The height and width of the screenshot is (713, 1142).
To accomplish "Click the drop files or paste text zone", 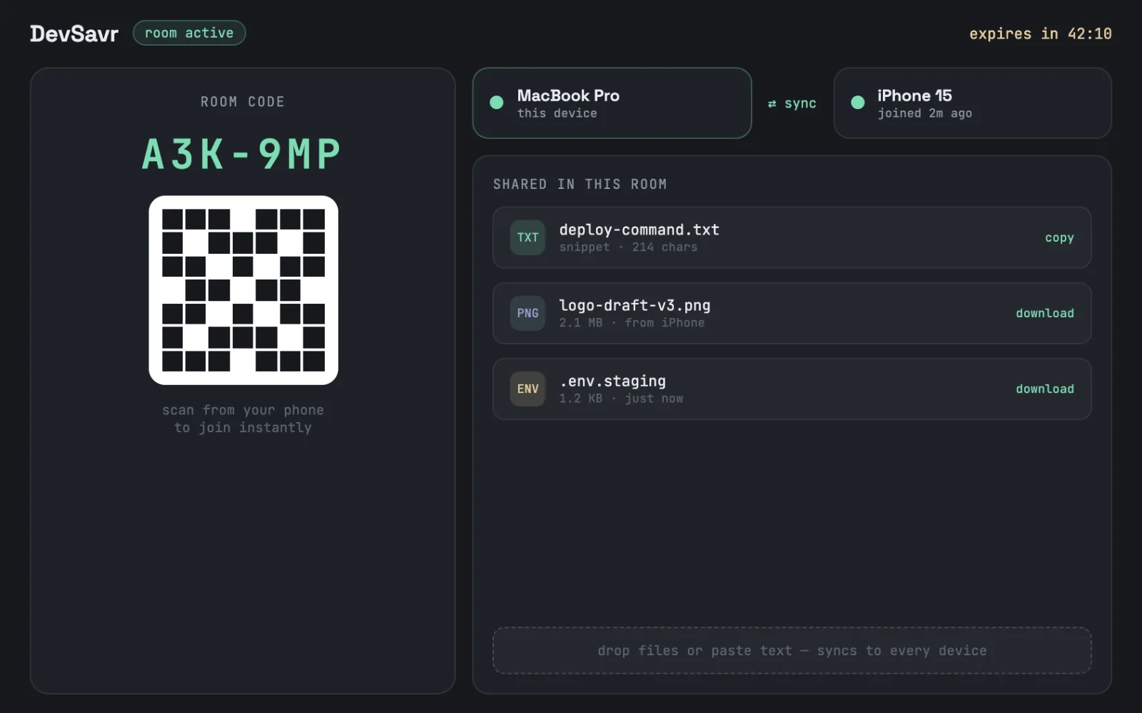I will 792,650.
